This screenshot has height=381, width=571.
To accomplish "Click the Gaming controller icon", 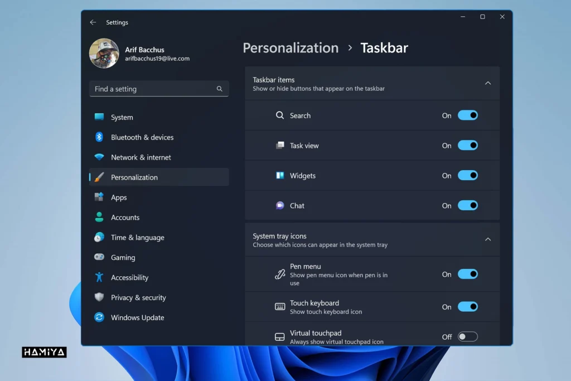I will [99, 257].
